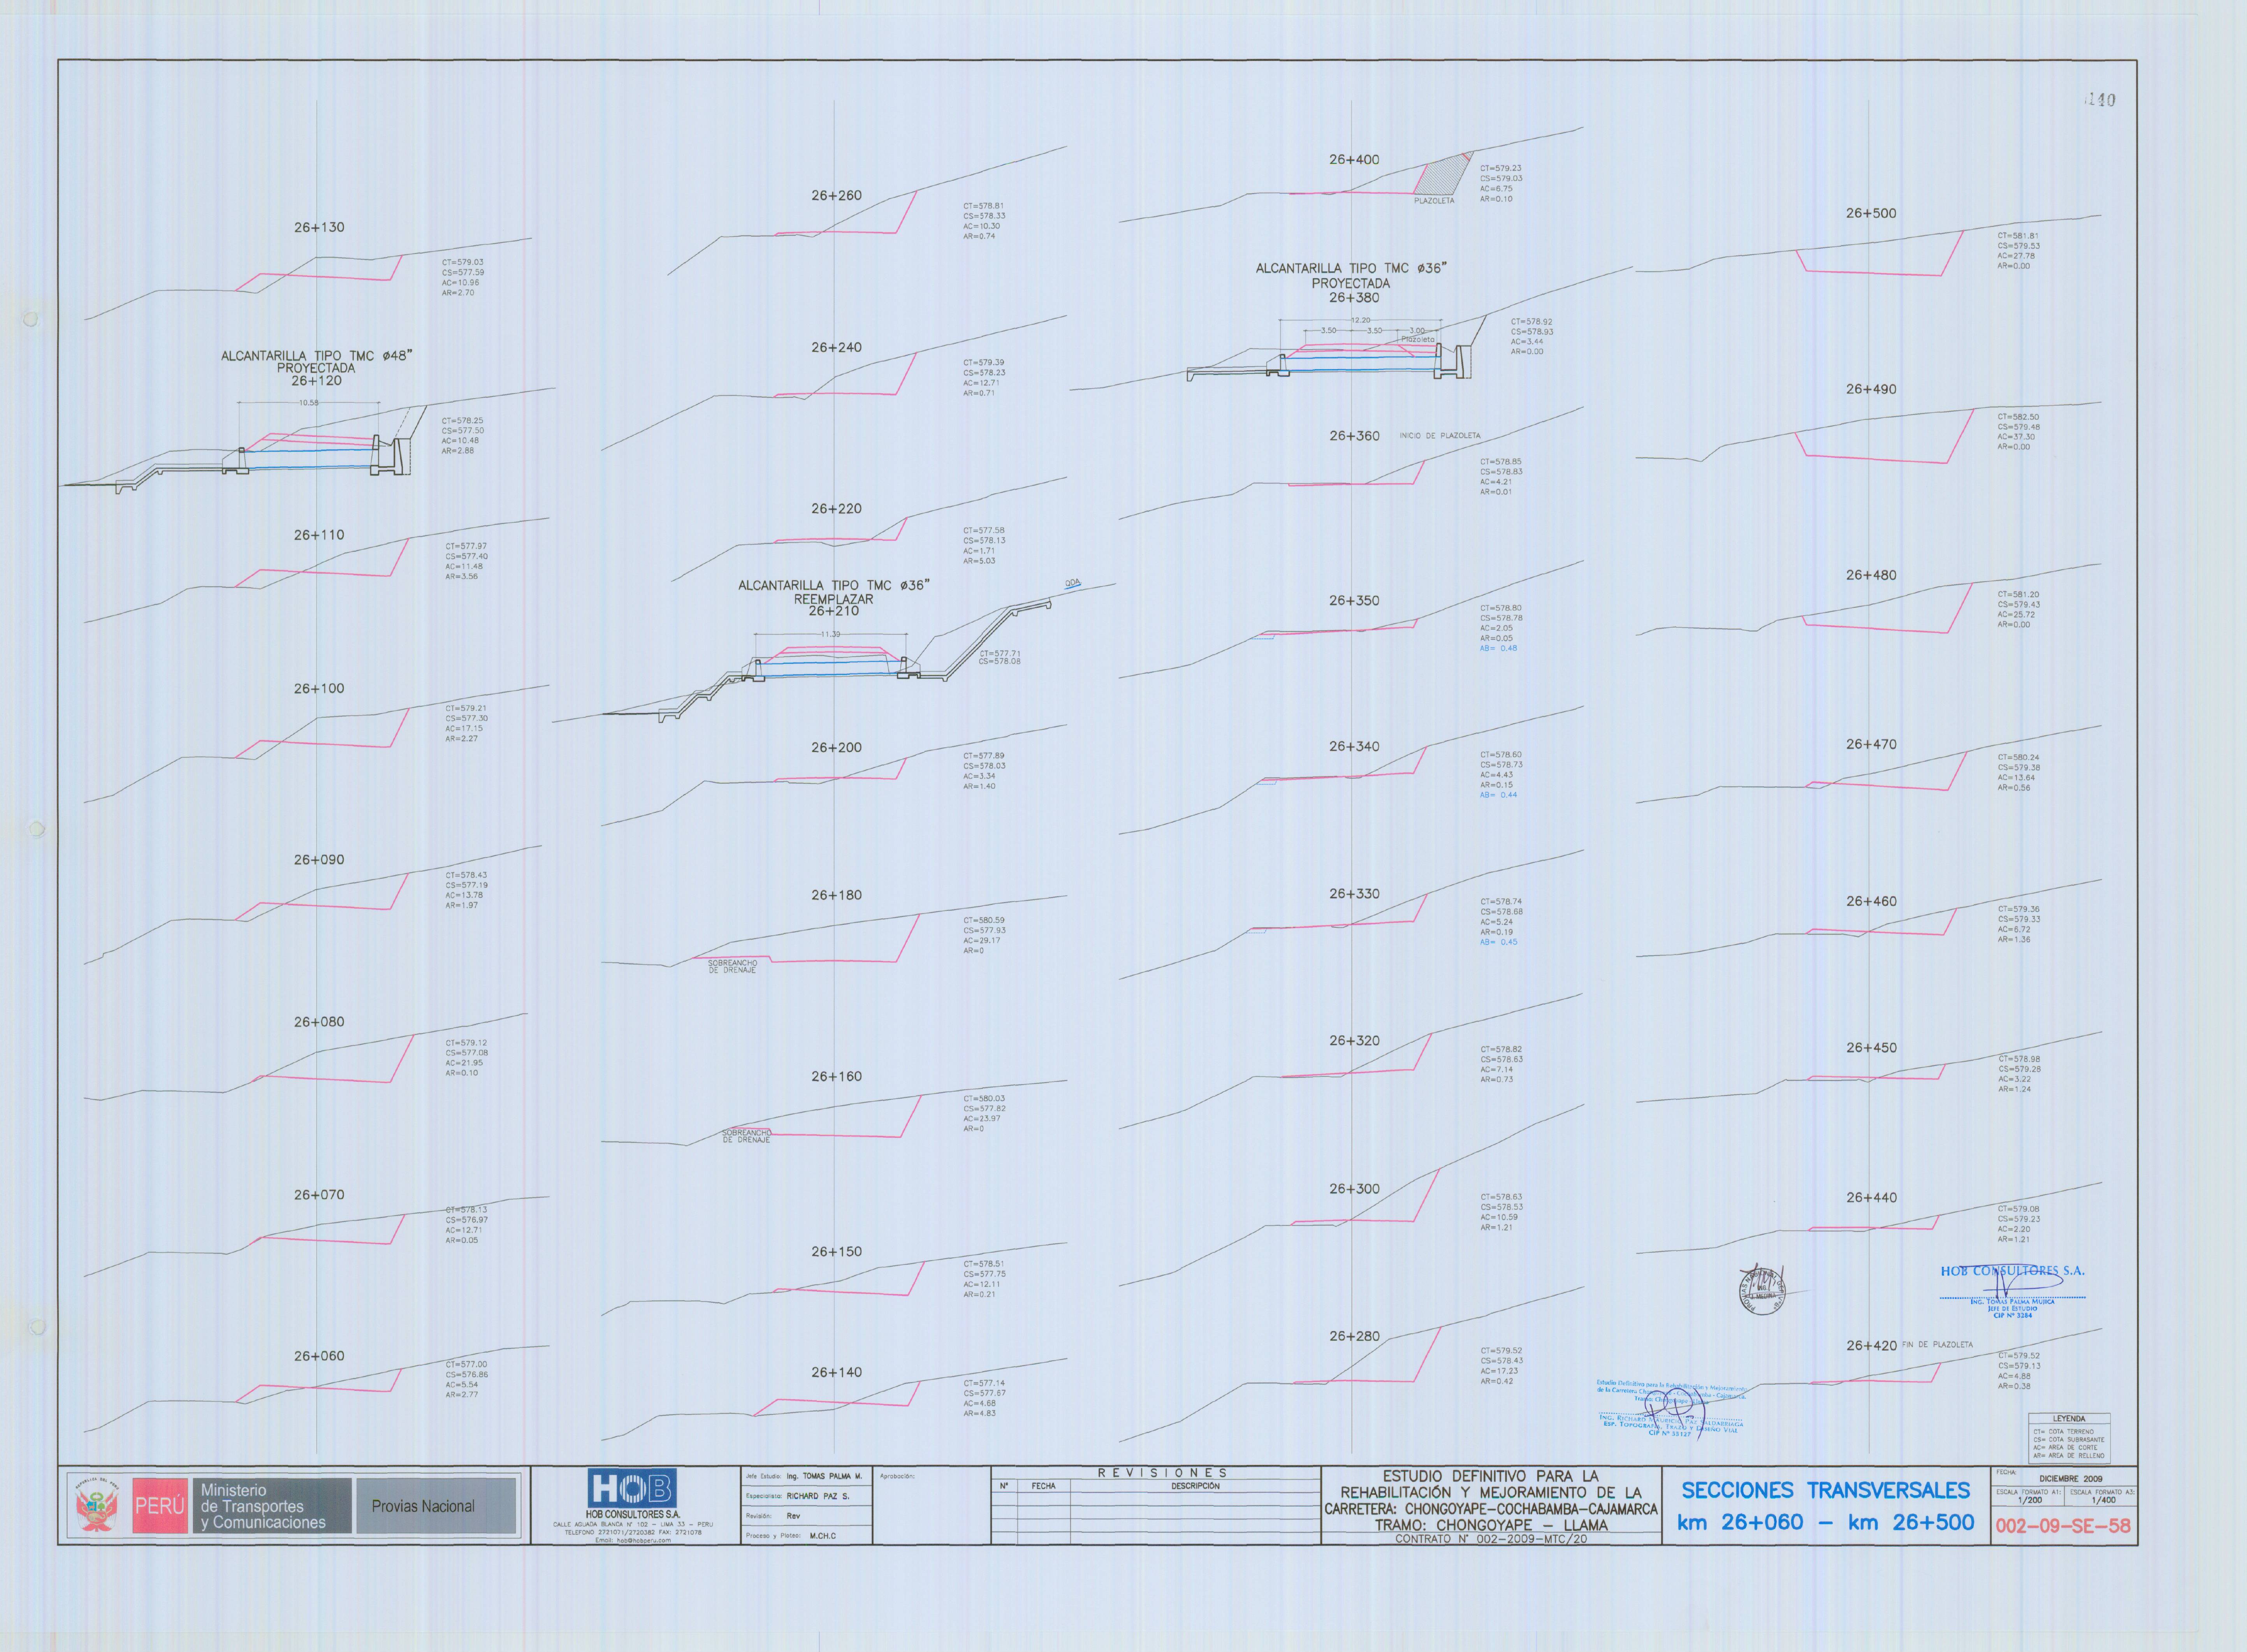The width and height of the screenshot is (2247, 1652).
Task: Click the station label 26+160
Action: [836, 1077]
